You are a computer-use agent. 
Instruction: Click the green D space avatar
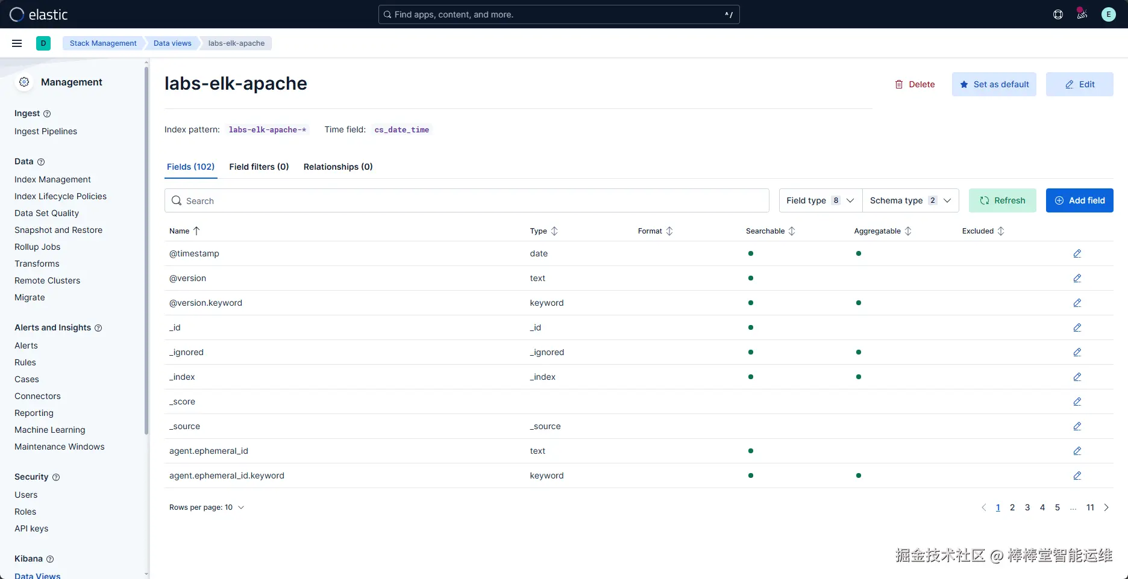click(x=43, y=43)
